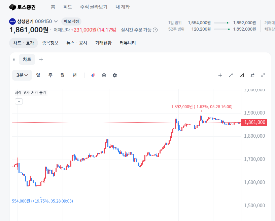Switch chart to monthly 월 interval
The height and width of the screenshot is (221, 275).
pyautogui.click(x=62, y=75)
